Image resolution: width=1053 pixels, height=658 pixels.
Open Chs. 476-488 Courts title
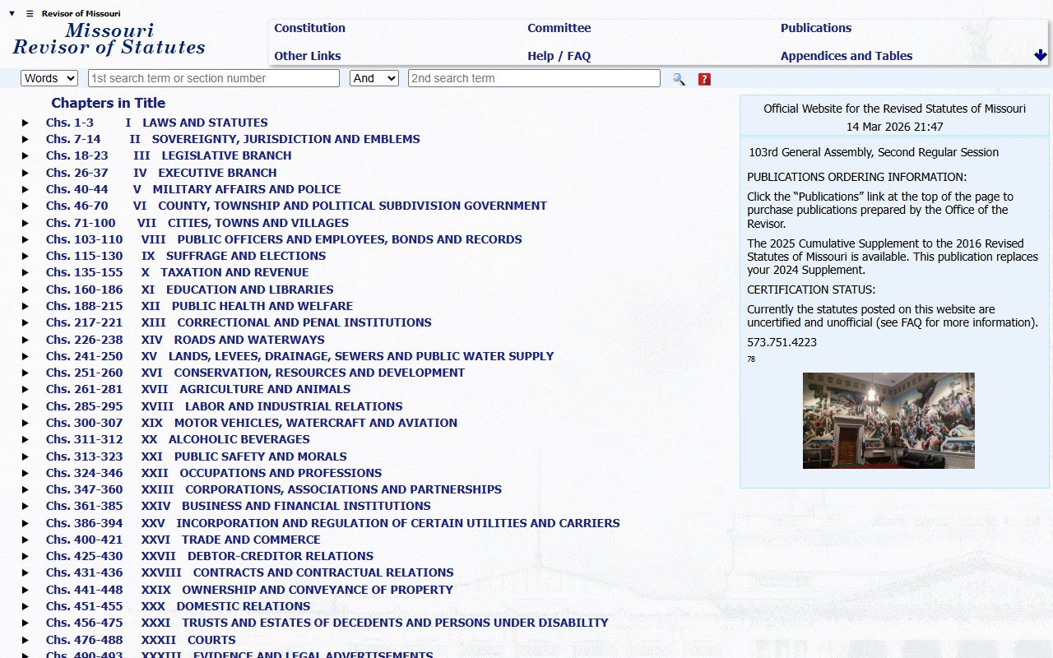pos(141,640)
